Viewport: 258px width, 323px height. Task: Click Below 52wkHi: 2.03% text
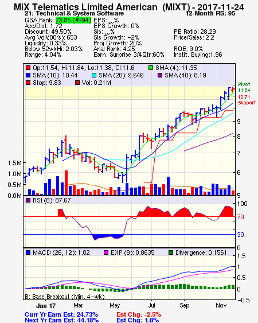coord(53,49)
